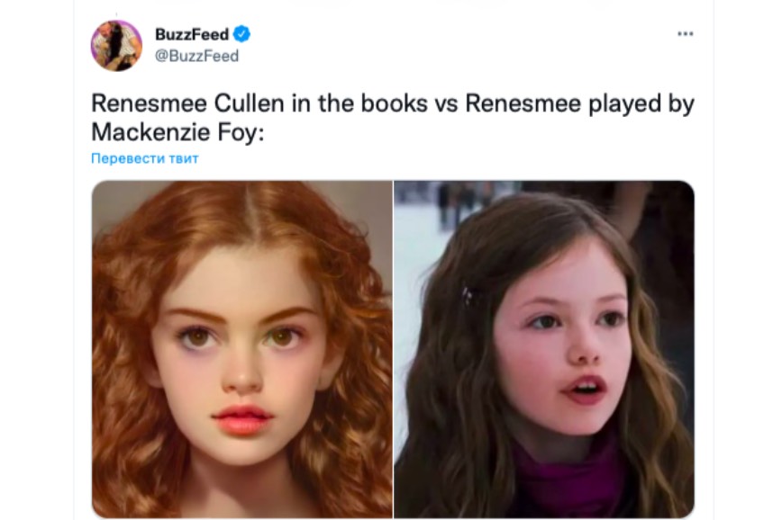Click the Перевести твит translate link
This screenshot has height=520, width=782.
[145, 158]
